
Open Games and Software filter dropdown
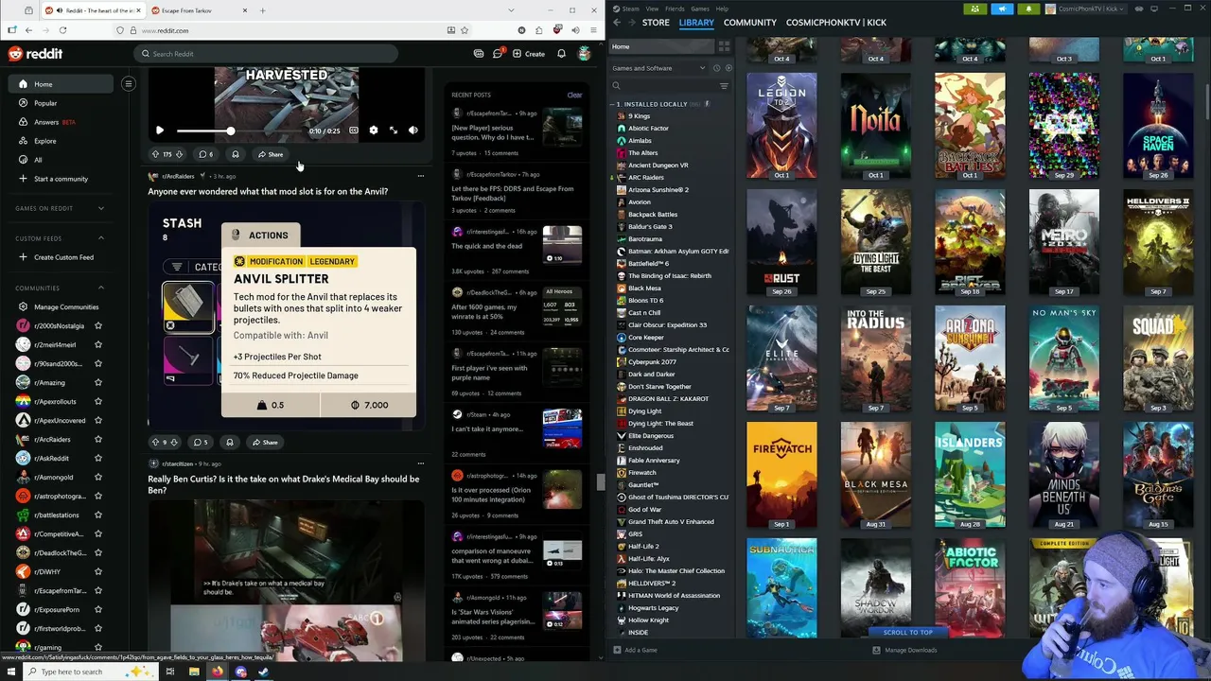(658, 68)
